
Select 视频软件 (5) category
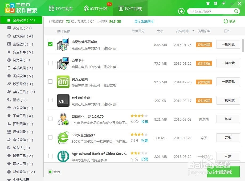[x=21, y=76]
